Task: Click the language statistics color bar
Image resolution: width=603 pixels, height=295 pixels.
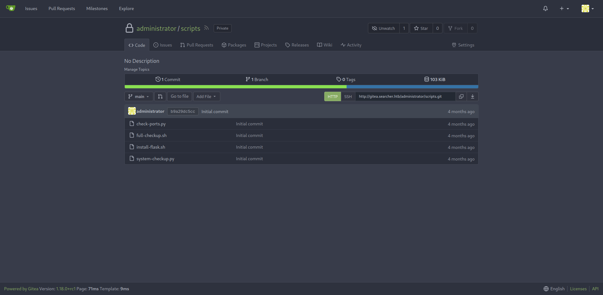Action: [x=301, y=87]
